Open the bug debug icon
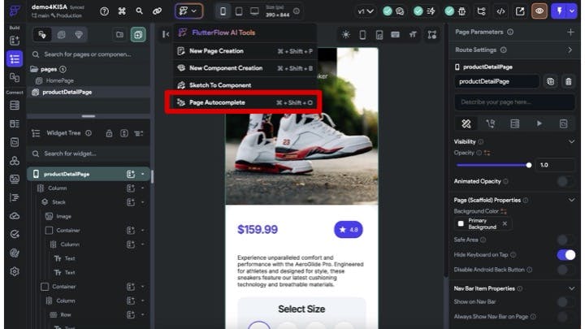The width and height of the screenshot is (585, 329). pos(461,11)
